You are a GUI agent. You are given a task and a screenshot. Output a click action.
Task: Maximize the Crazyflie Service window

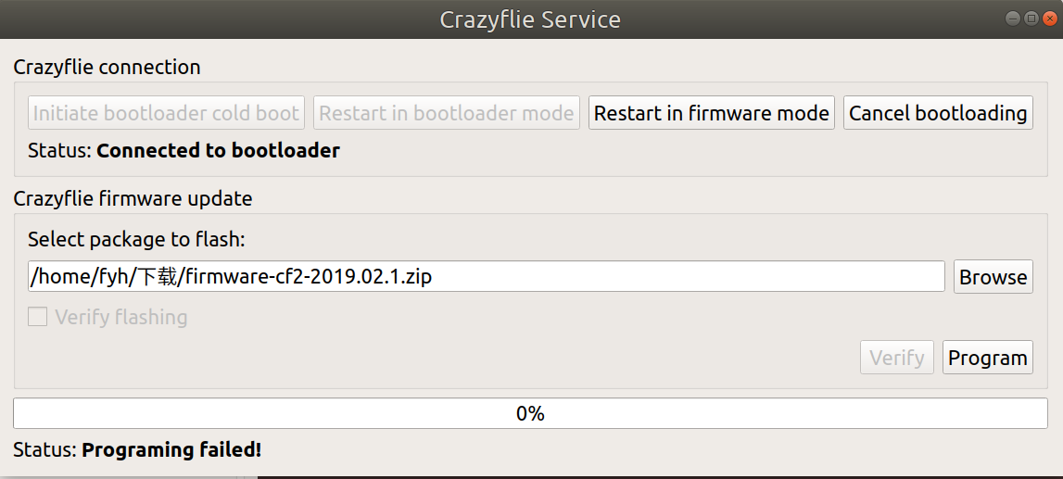pos(1031,19)
